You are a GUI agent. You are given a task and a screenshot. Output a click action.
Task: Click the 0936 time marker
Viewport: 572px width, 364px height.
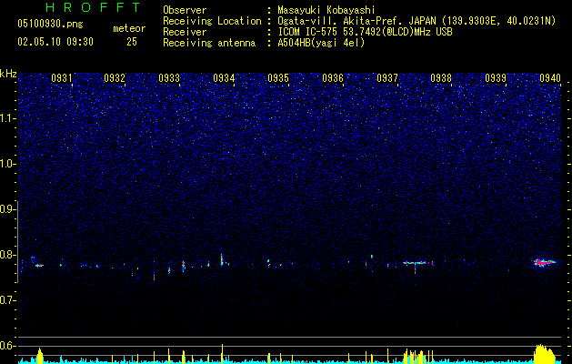coord(333,77)
